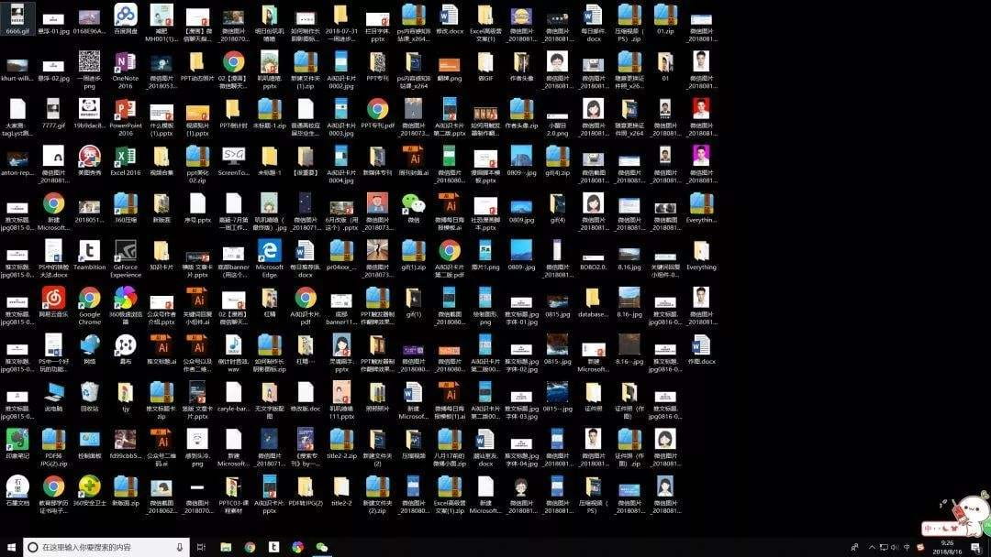Viewport: 991px width, 557px height.
Task: Open the Microsoft Edge desktop shortcut
Action: click(x=270, y=251)
